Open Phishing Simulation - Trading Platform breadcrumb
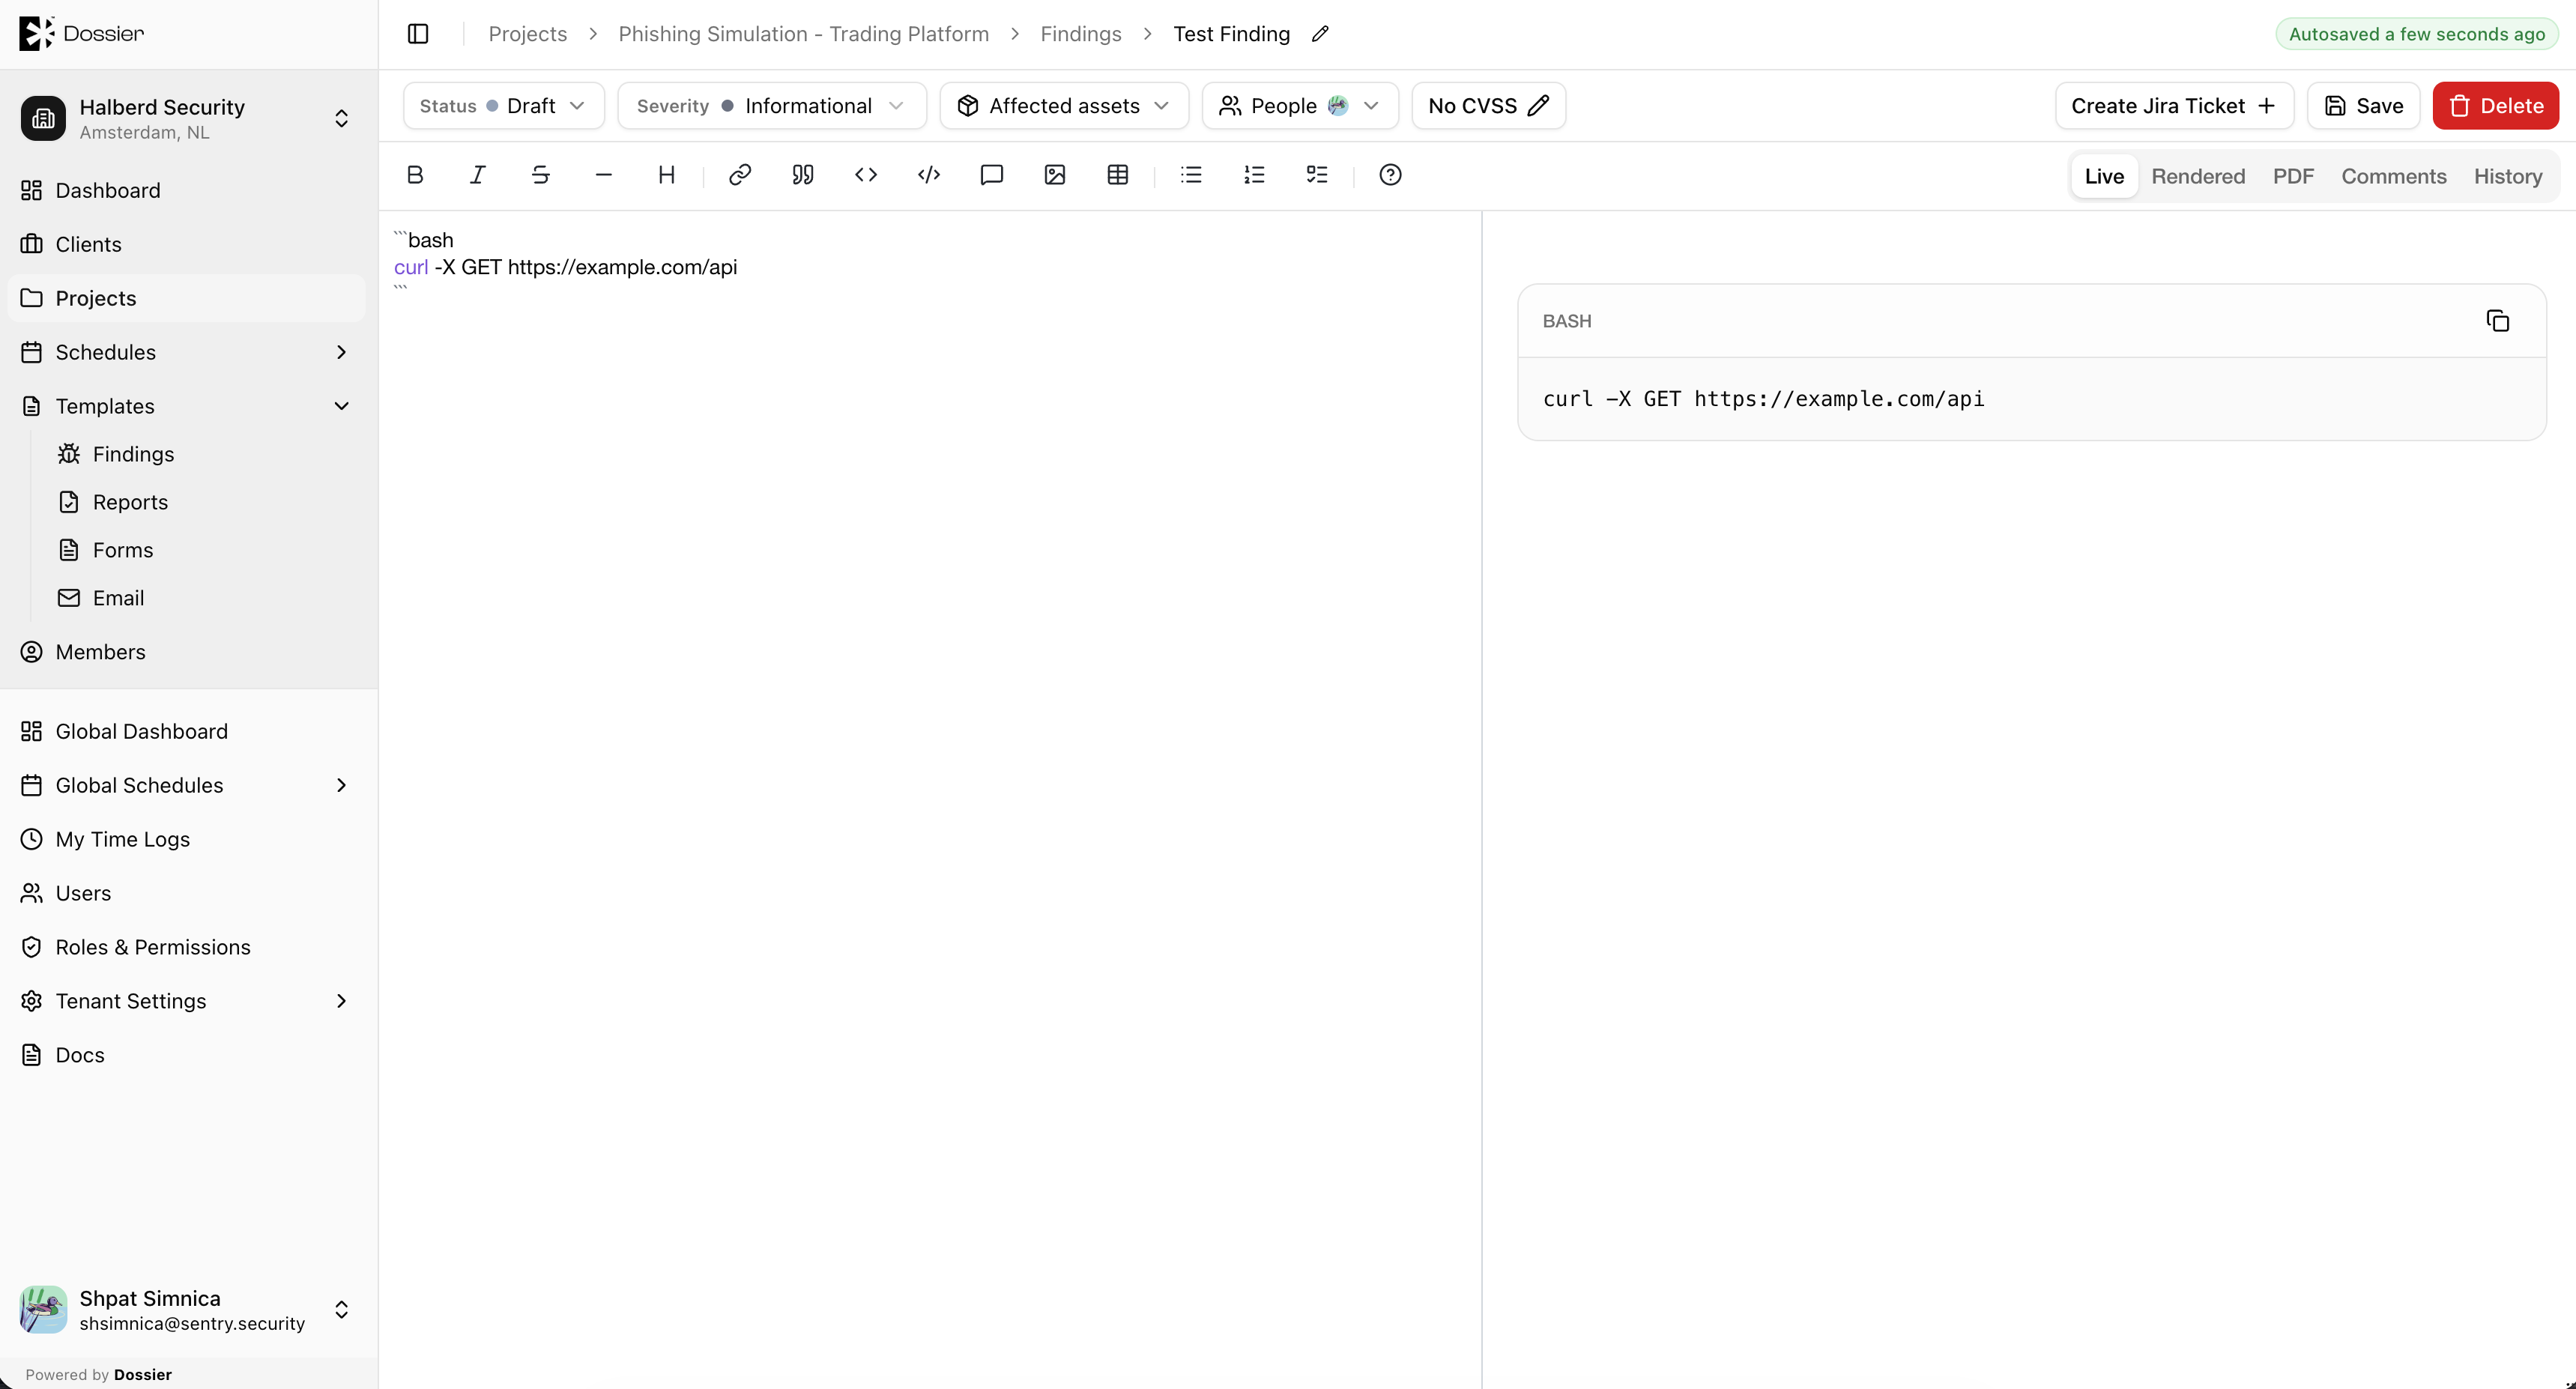The image size is (2576, 1389). 803,34
